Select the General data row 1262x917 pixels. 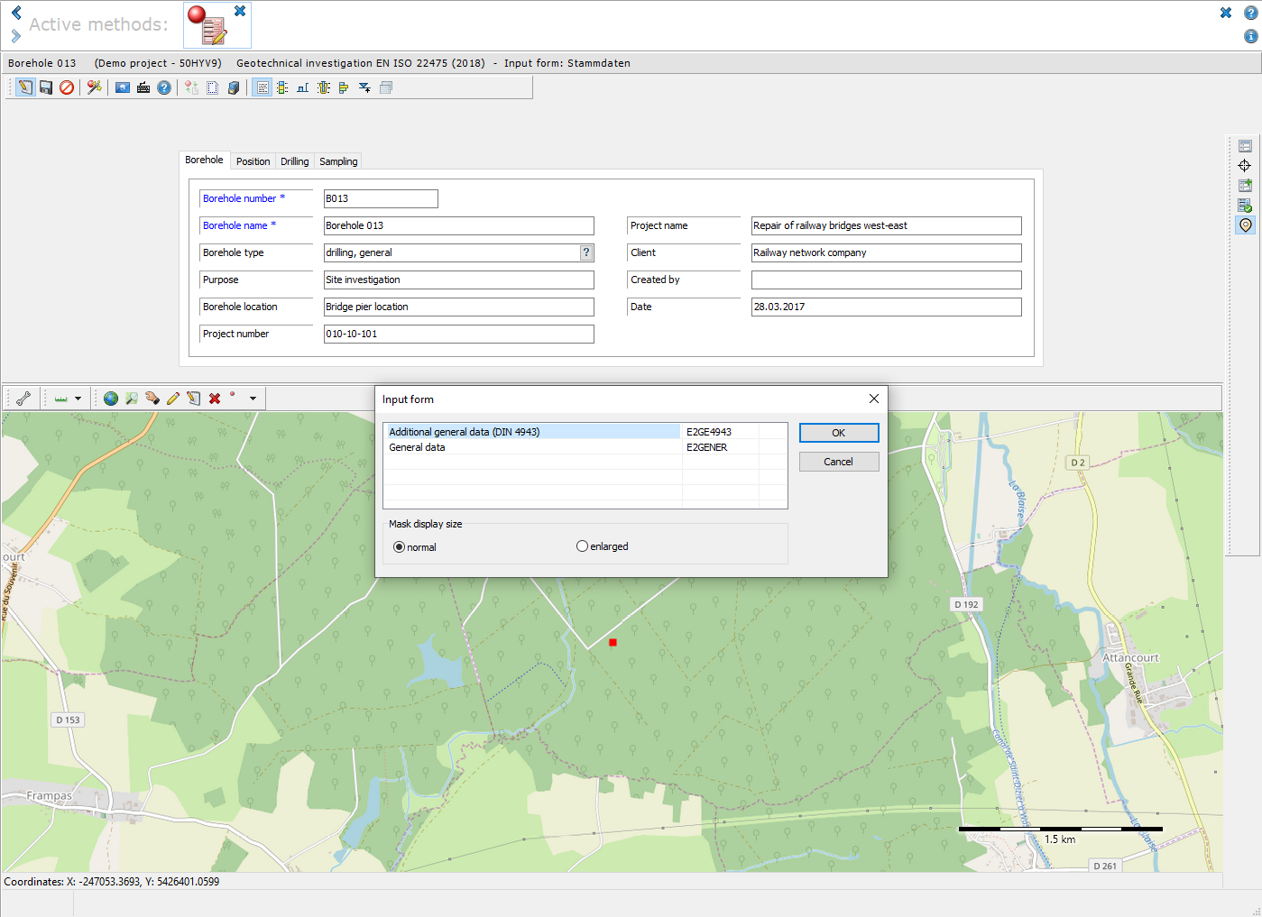coord(585,447)
